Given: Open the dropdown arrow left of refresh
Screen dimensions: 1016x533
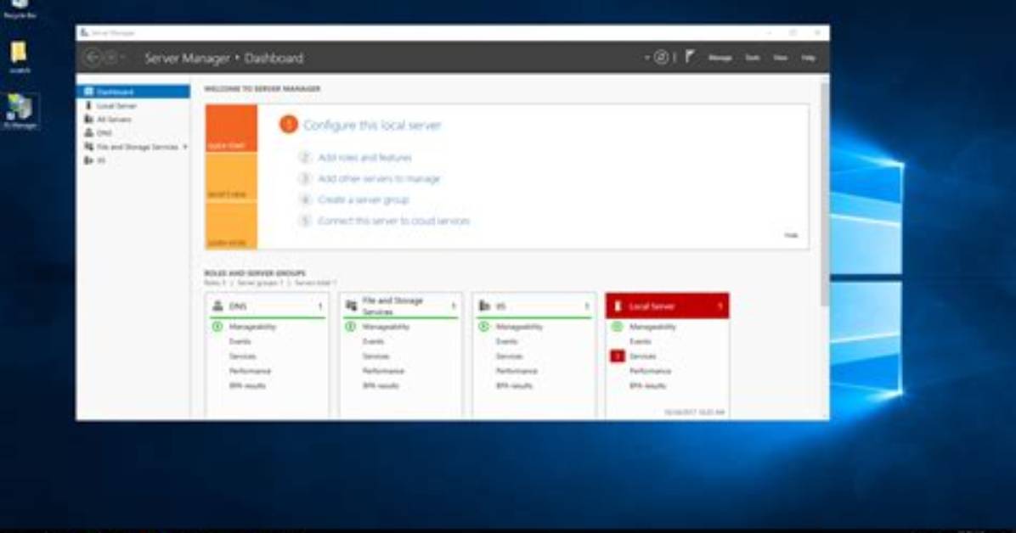Looking at the screenshot, I should click(646, 58).
